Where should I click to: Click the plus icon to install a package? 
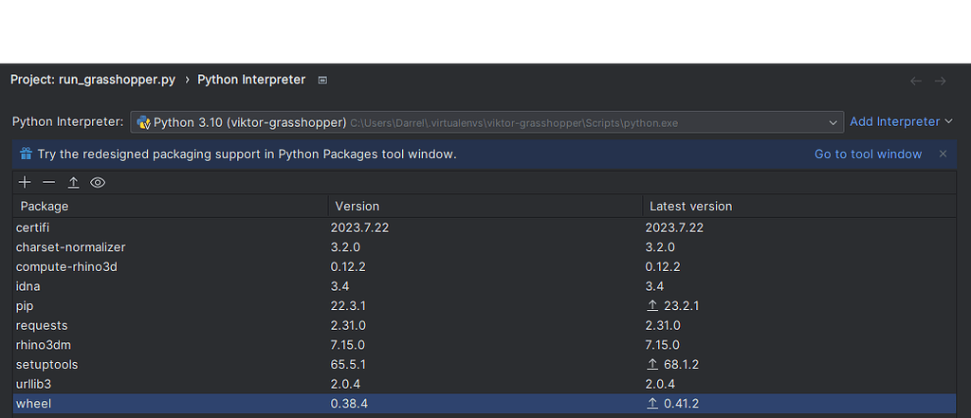24,182
